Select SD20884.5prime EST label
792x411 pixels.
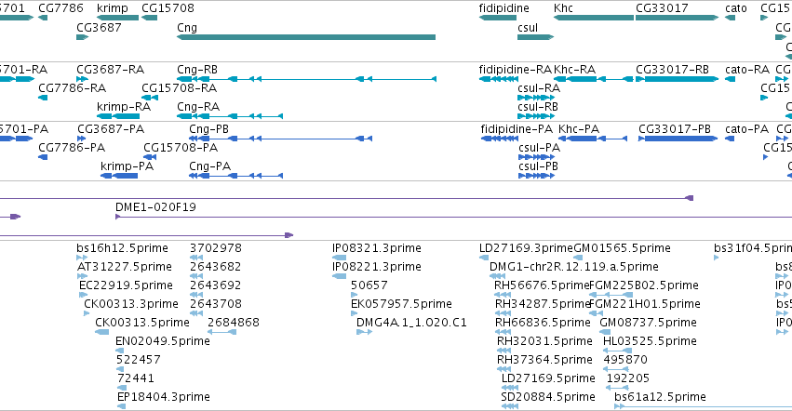pyautogui.click(x=548, y=397)
